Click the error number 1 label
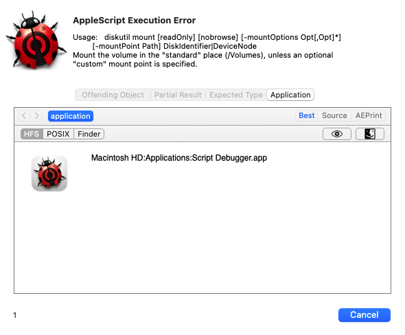 (x=14, y=315)
